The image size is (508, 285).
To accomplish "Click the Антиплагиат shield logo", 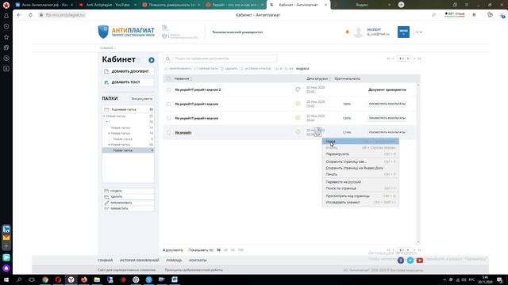I will coord(103,32).
